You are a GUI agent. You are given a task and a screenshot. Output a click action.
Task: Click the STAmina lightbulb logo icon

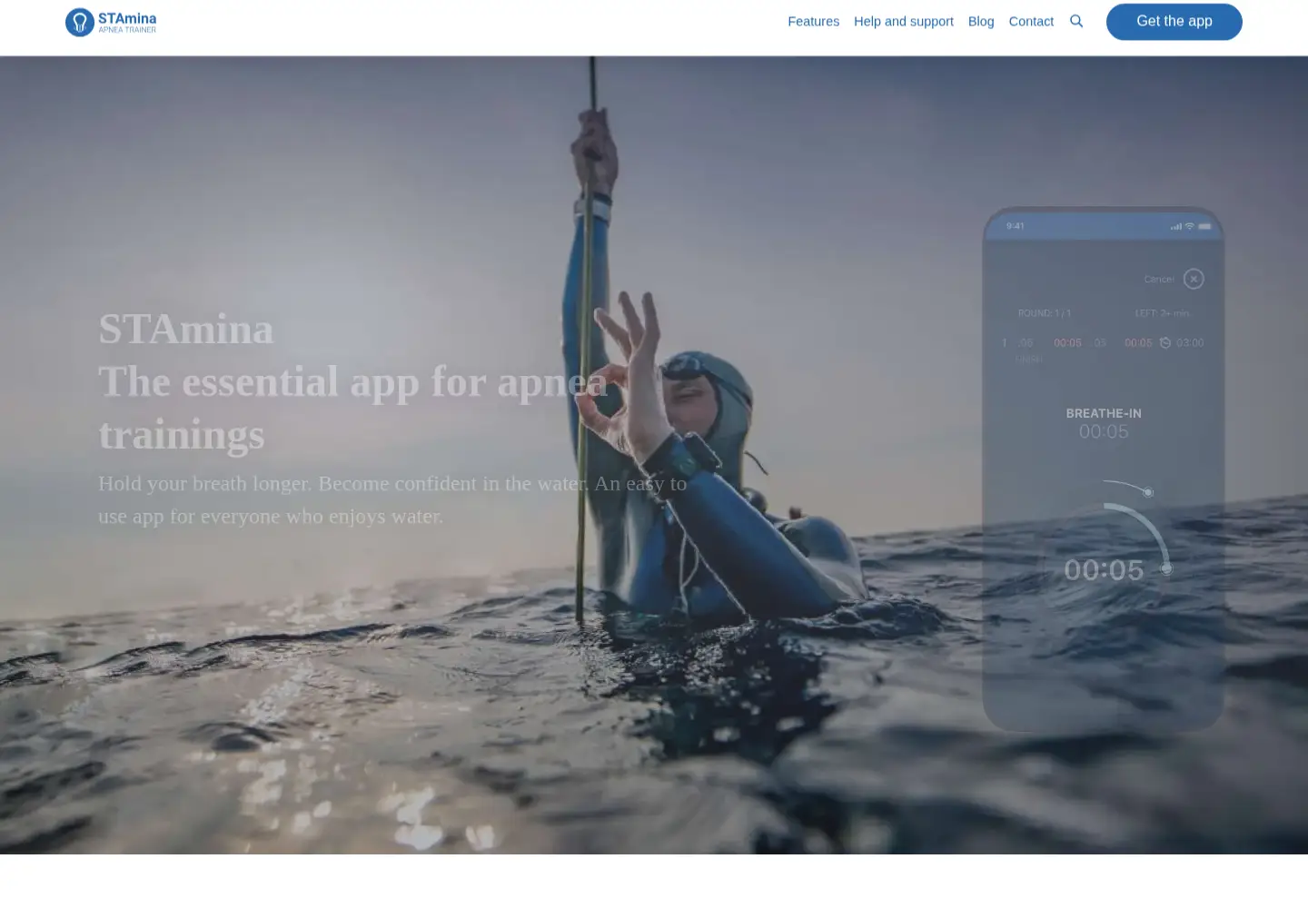80,22
